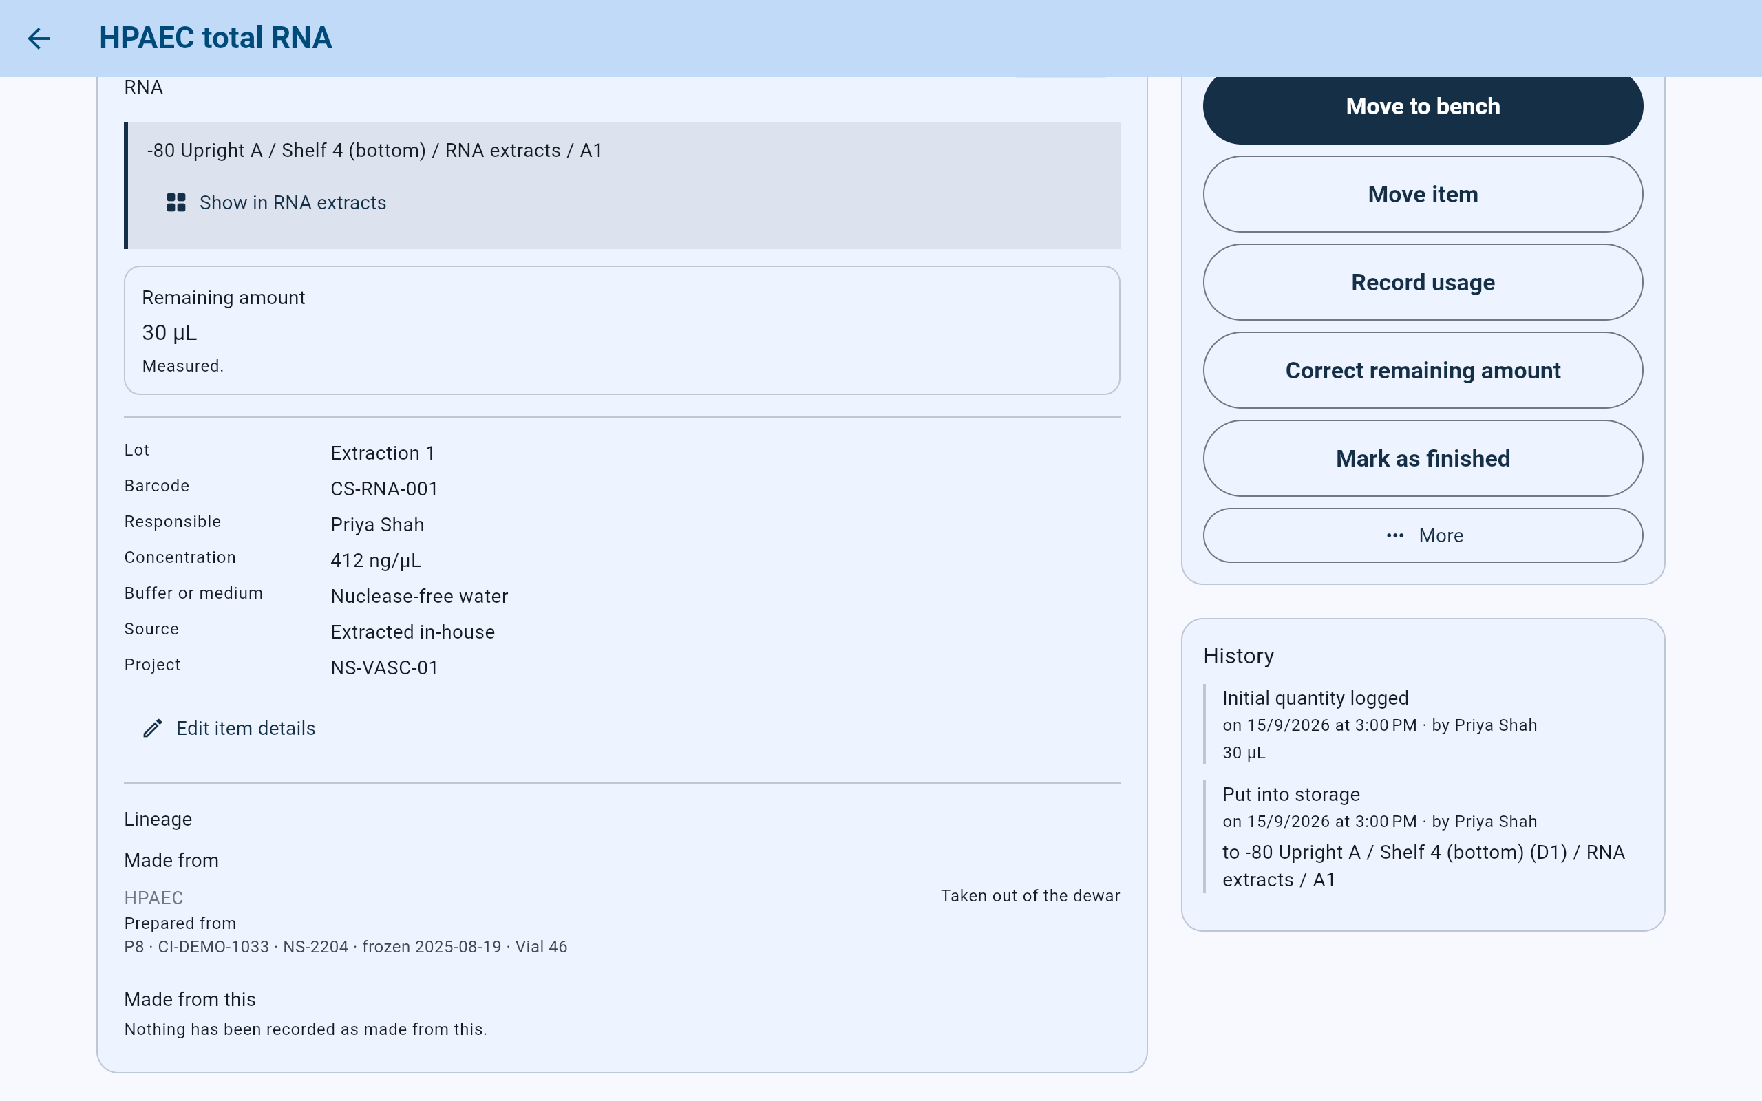
Task: Click Move to bench button
Action: [1423, 106]
